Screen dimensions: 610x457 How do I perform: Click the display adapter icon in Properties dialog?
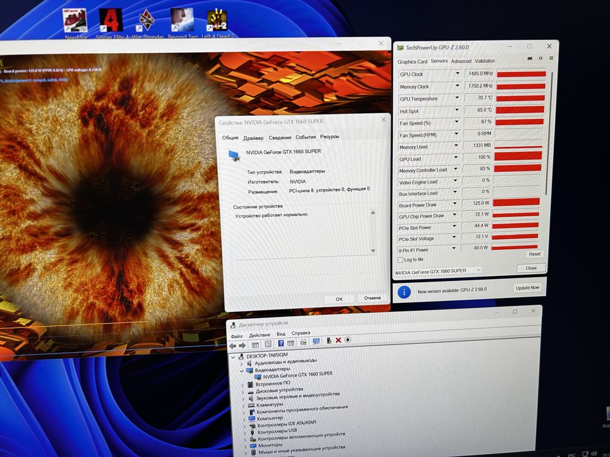[234, 155]
